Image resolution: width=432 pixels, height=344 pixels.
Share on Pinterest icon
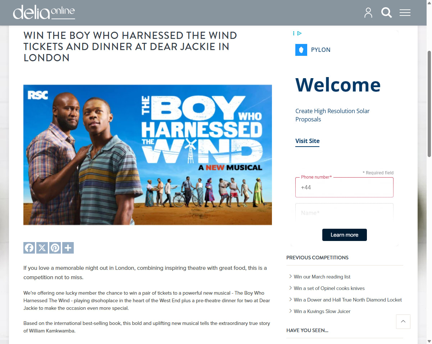(x=55, y=248)
